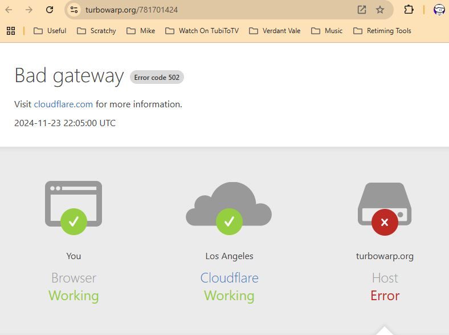Click the Bad gateway heading
The image size is (449, 335).
pos(69,76)
